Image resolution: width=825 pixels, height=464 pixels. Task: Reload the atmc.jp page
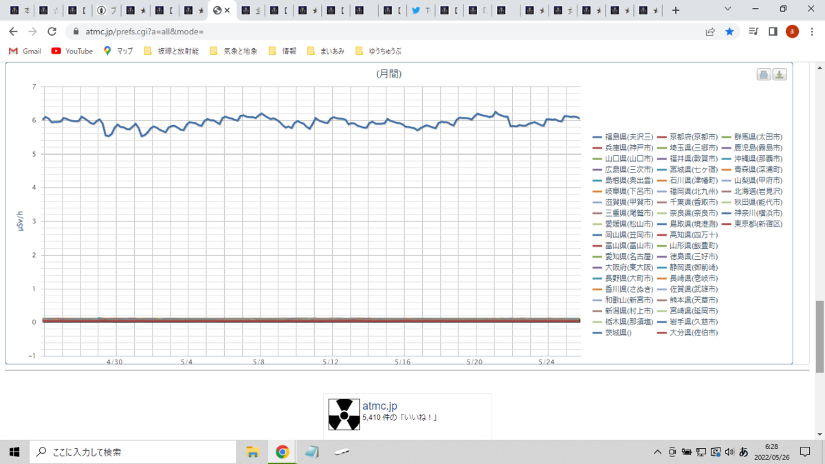tap(52, 32)
